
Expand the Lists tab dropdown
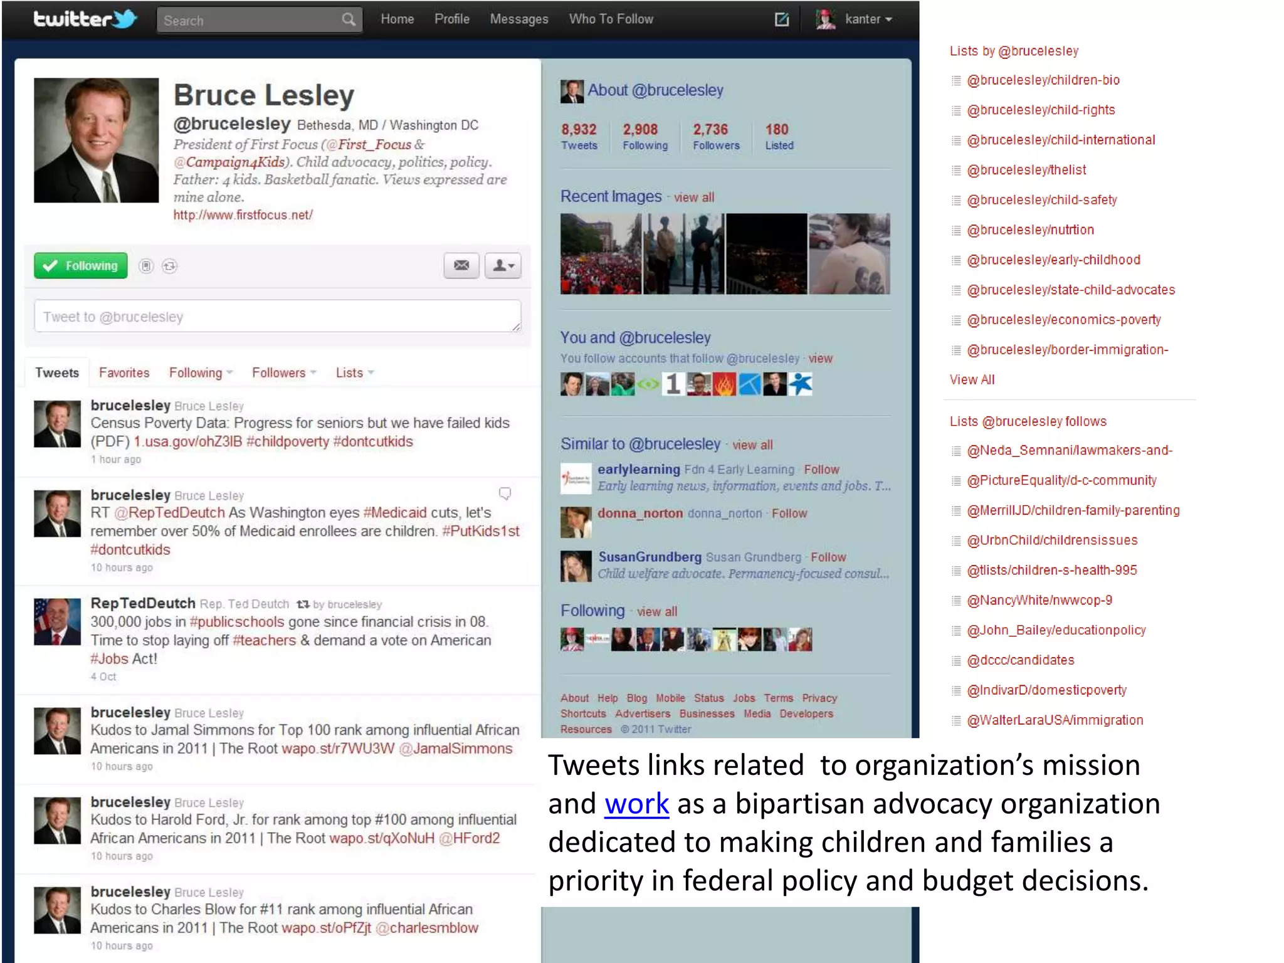pos(355,372)
